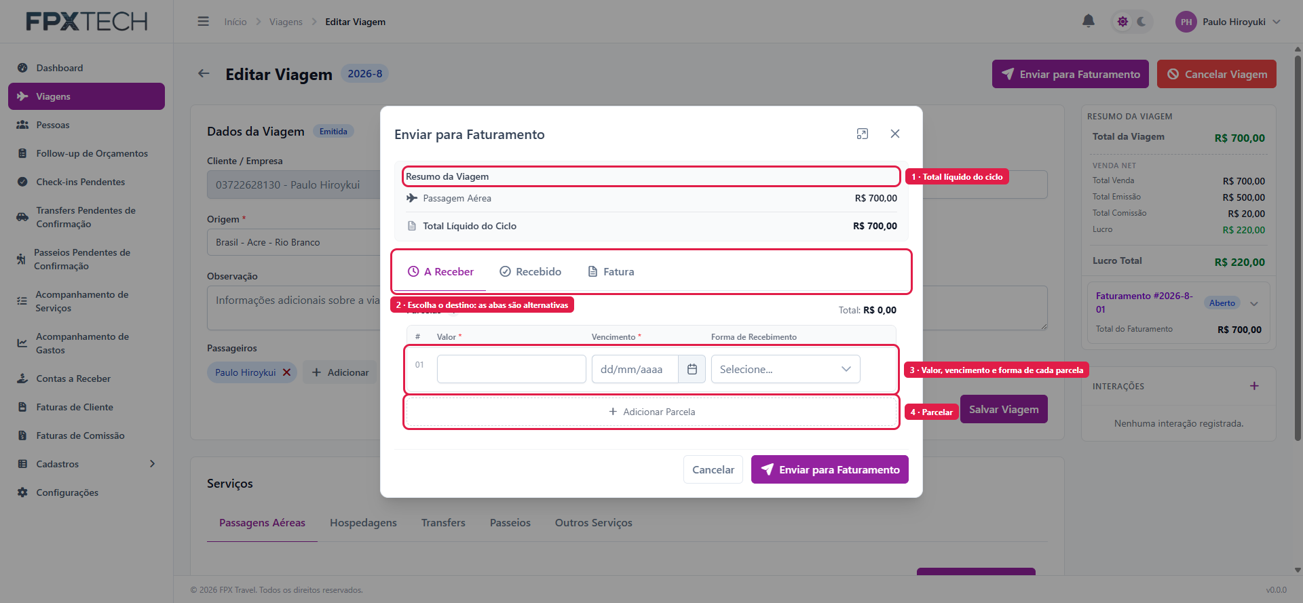Click the Emitida status badge
Viewport: 1303px width, 603px height.
(333, 132)
